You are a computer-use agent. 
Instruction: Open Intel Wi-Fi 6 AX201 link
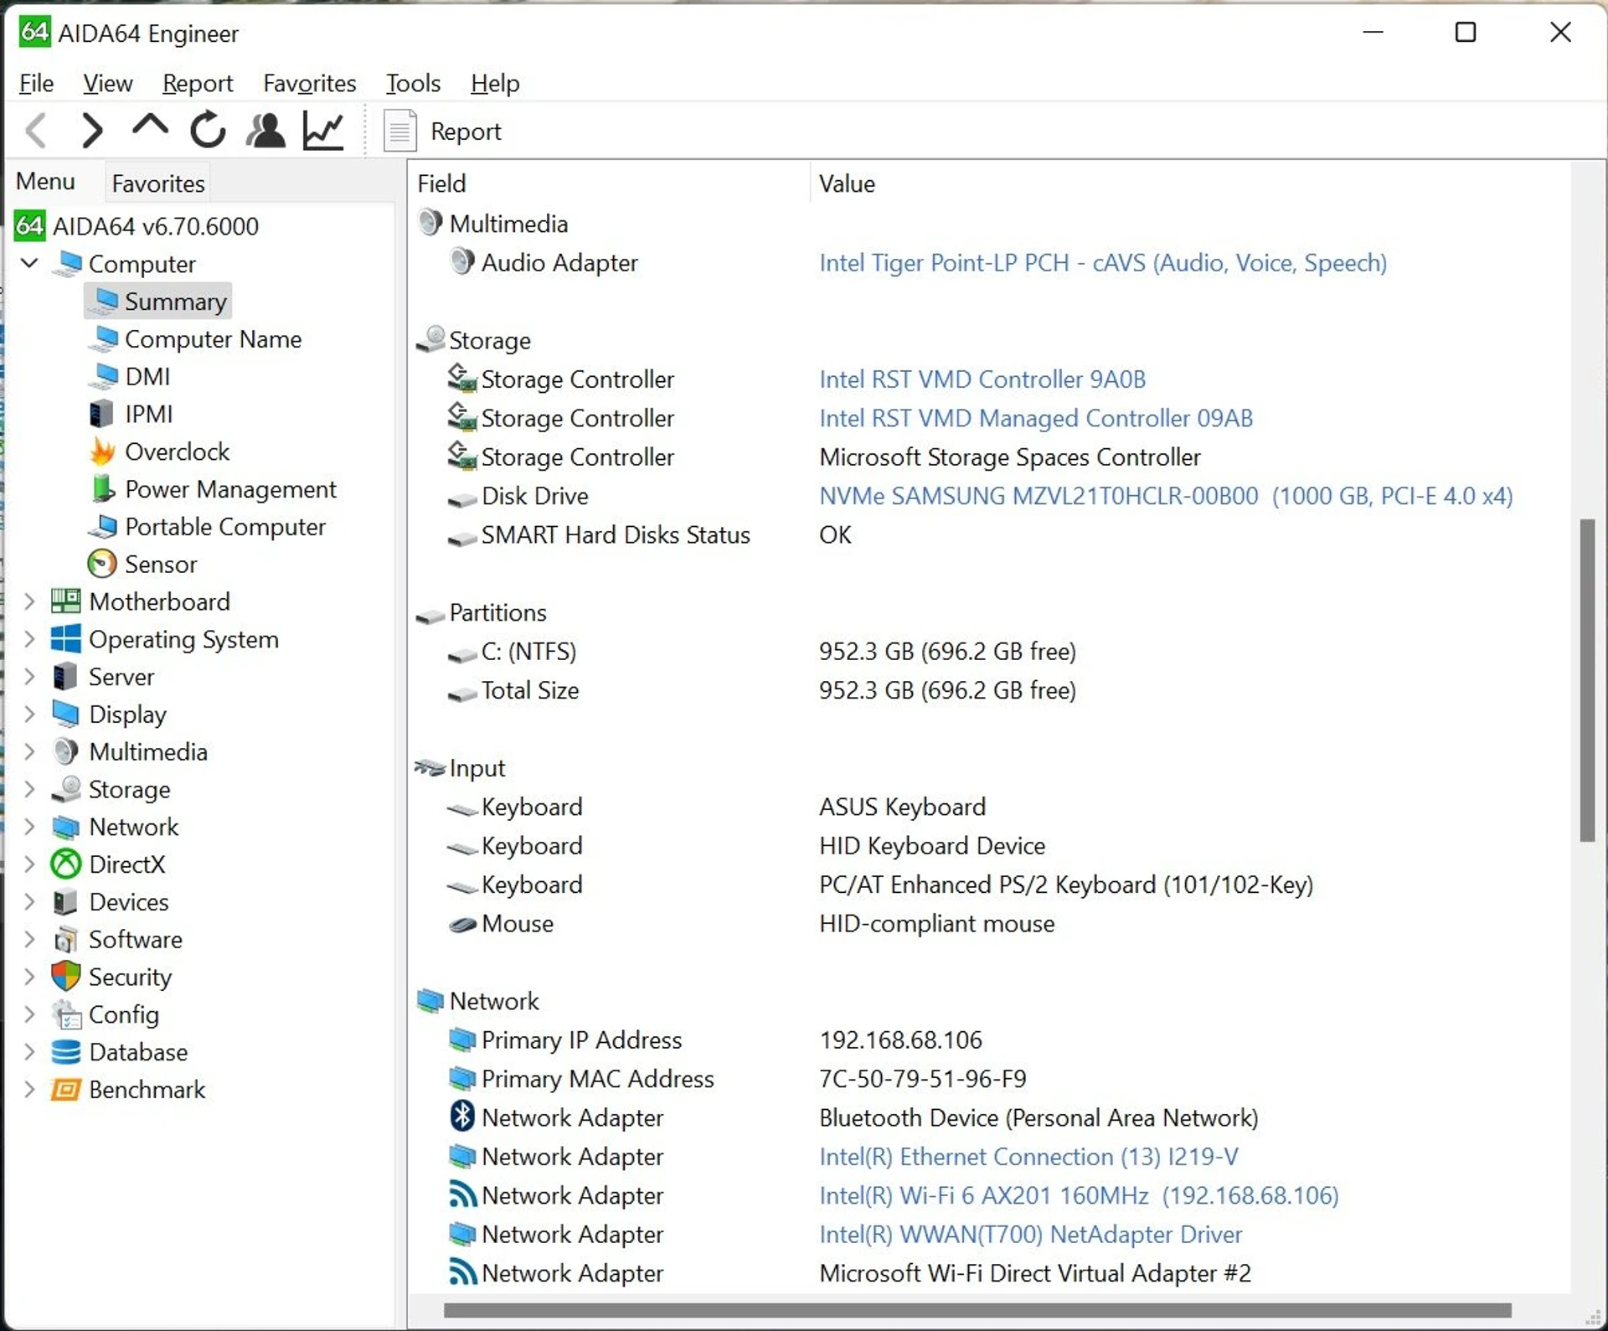[x=1079, y=1195]
